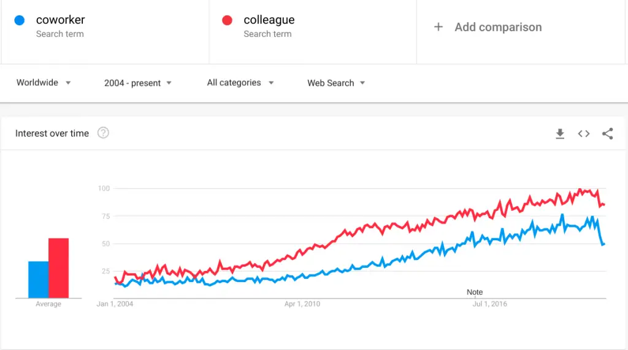Edit the colleague search term
Screen dimensions: 628x350
point(269,20)
